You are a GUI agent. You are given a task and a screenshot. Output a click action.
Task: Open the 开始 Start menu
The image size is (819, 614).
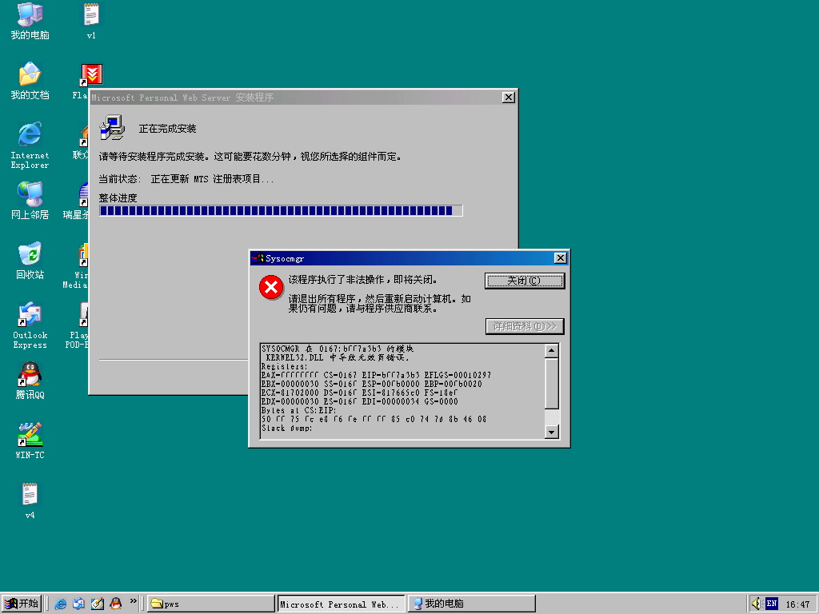point(22,604)
